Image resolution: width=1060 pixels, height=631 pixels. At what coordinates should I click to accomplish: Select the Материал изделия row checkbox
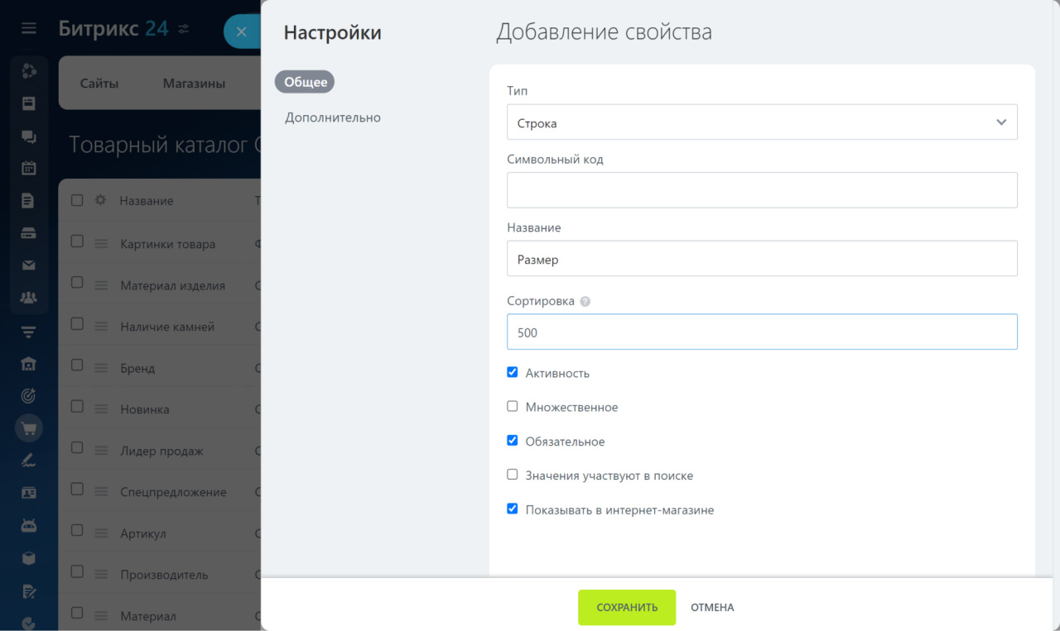point(77,282)
